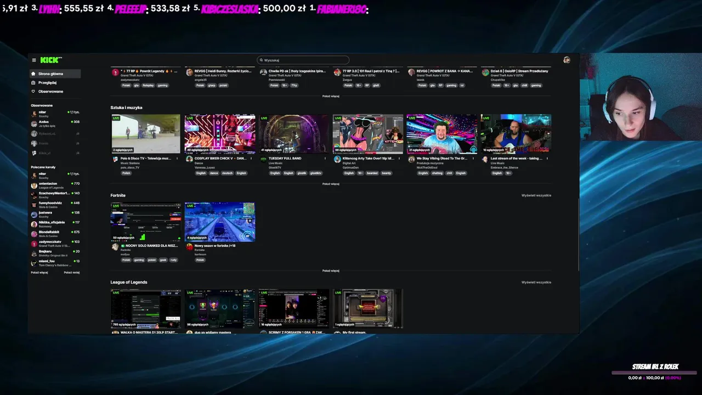This screenshot has width=702, height=395.
Task: Open SCRIMY Z FORSAKEN League thumbnail
Action: tap(293, 309)
